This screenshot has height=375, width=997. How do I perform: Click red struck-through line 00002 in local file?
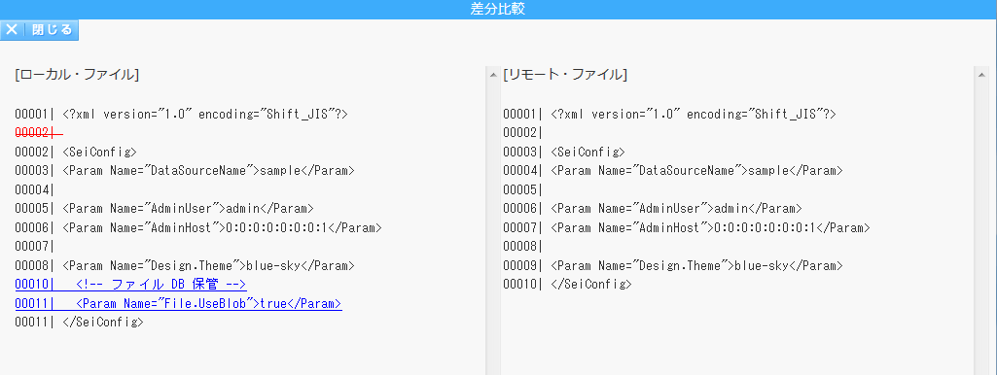(39, 133)
